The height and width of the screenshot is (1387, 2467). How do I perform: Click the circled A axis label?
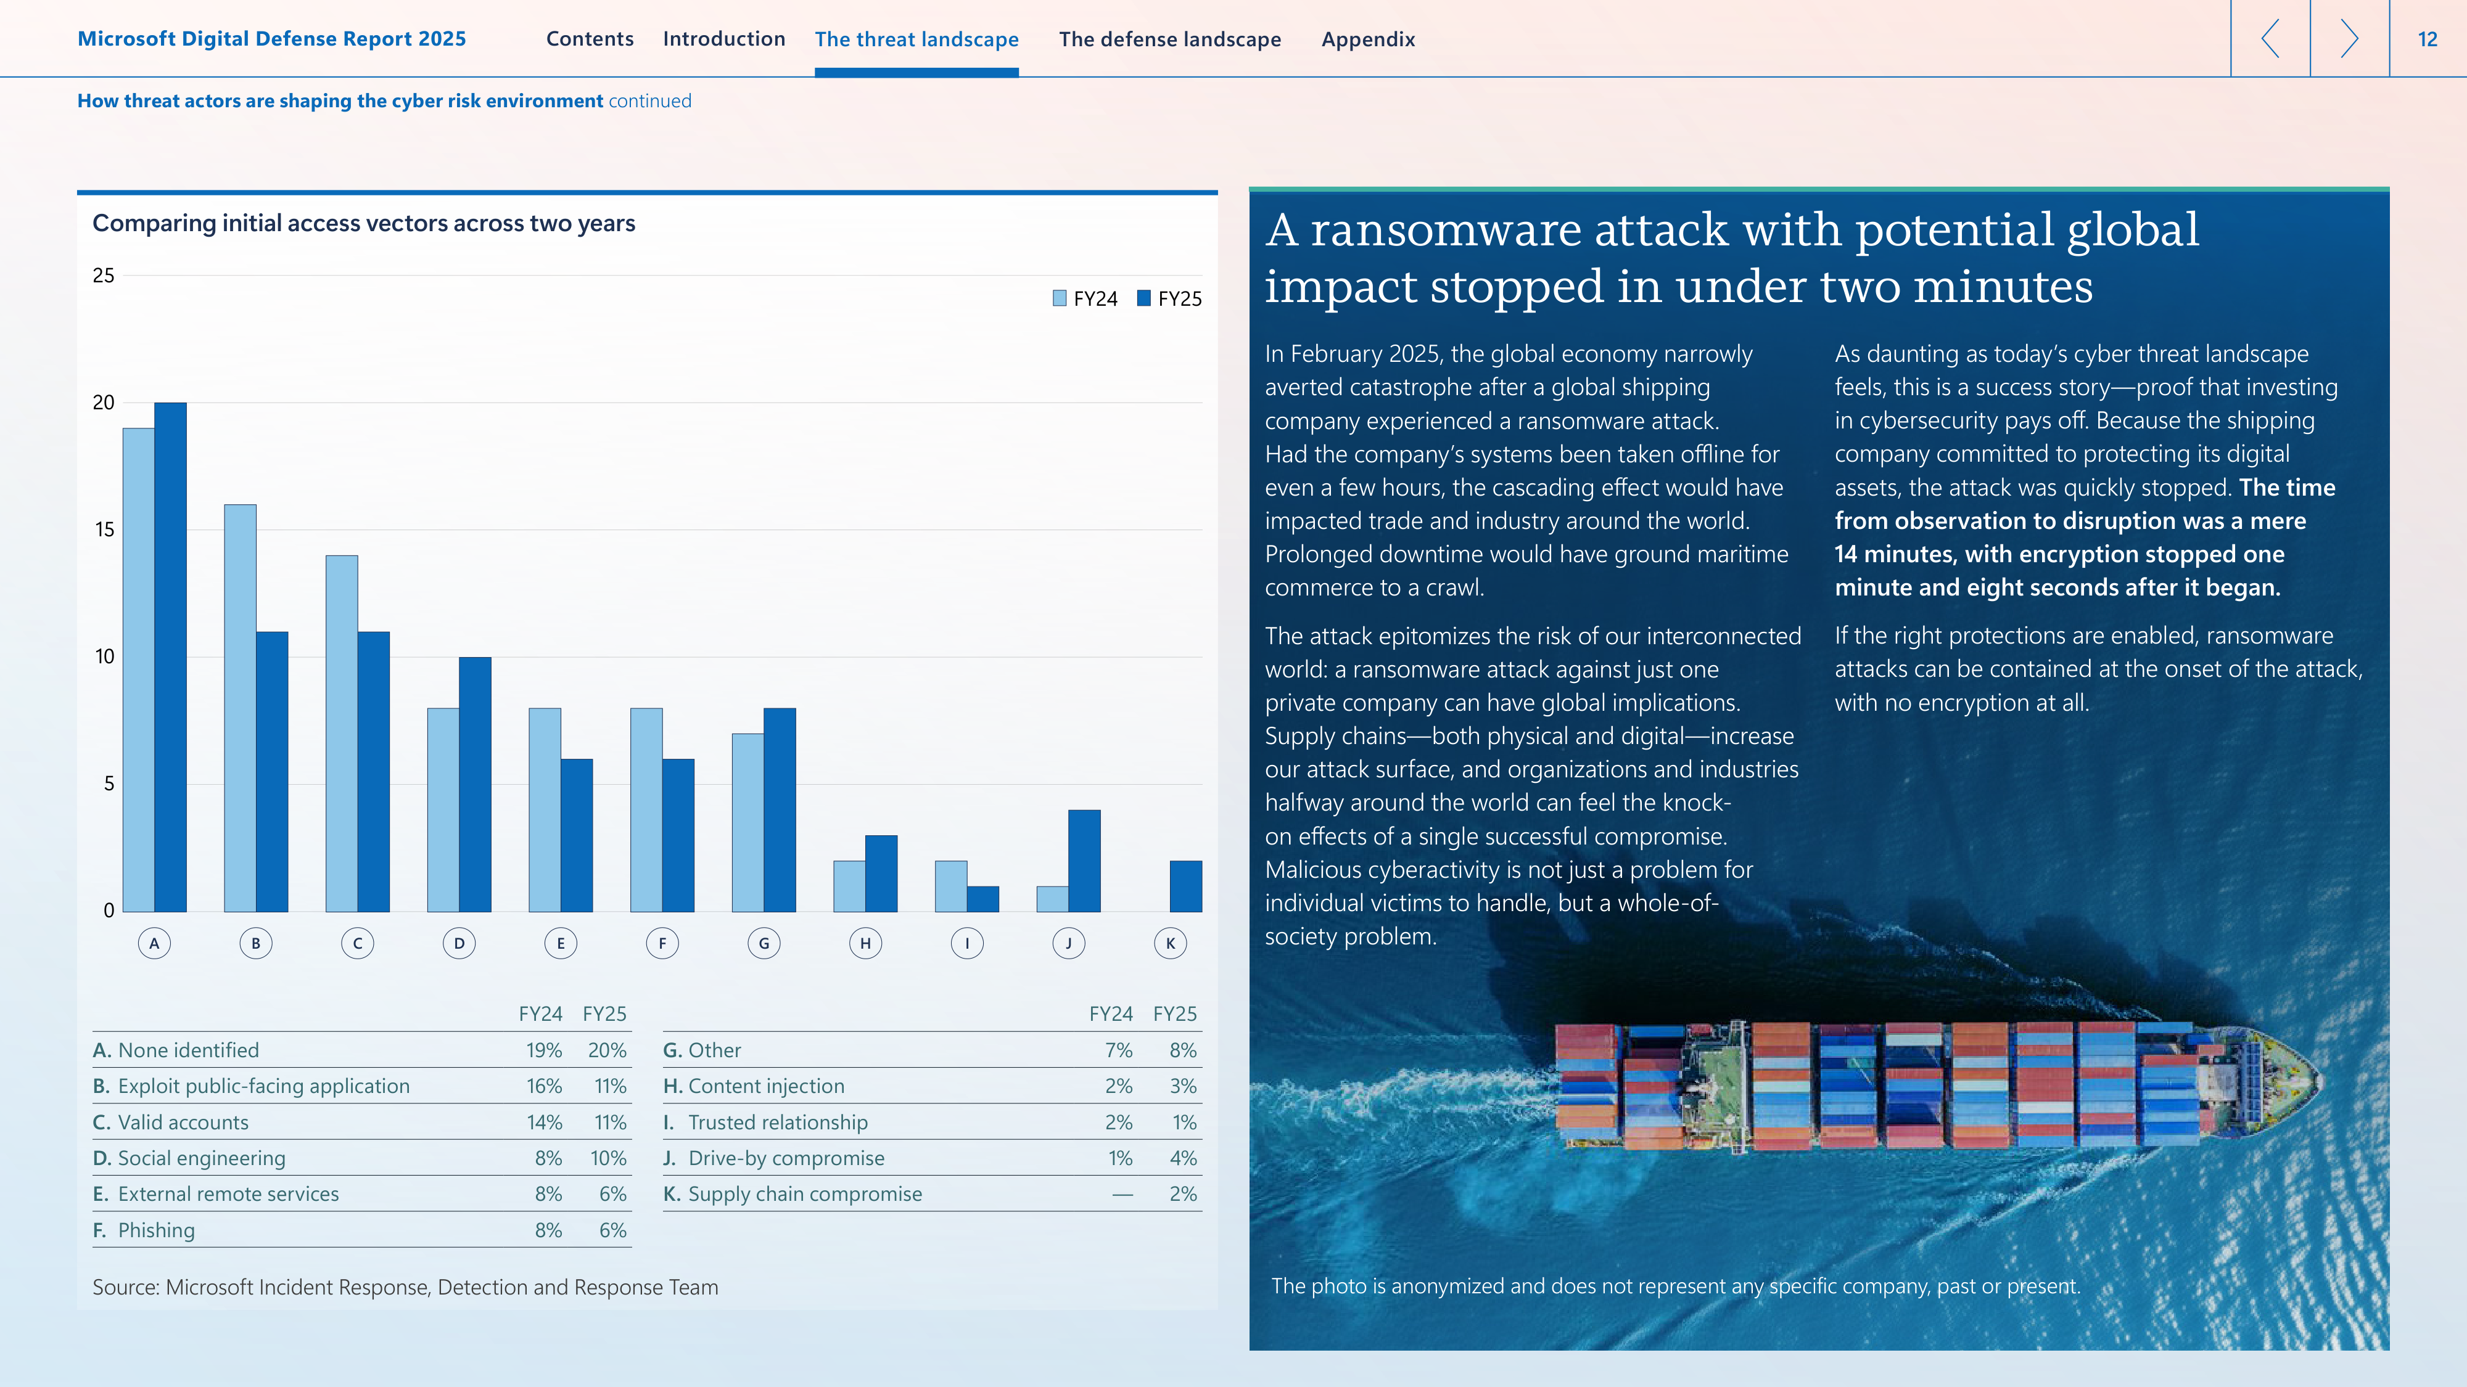[x=154, y=943]
